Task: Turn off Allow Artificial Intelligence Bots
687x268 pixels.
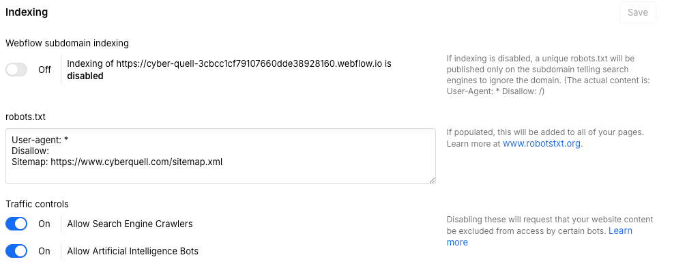Action: click(x=16, y=251)
